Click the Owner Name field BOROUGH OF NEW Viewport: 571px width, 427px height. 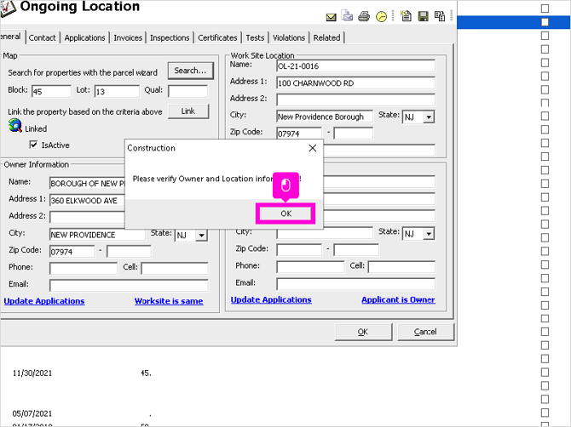87,183
